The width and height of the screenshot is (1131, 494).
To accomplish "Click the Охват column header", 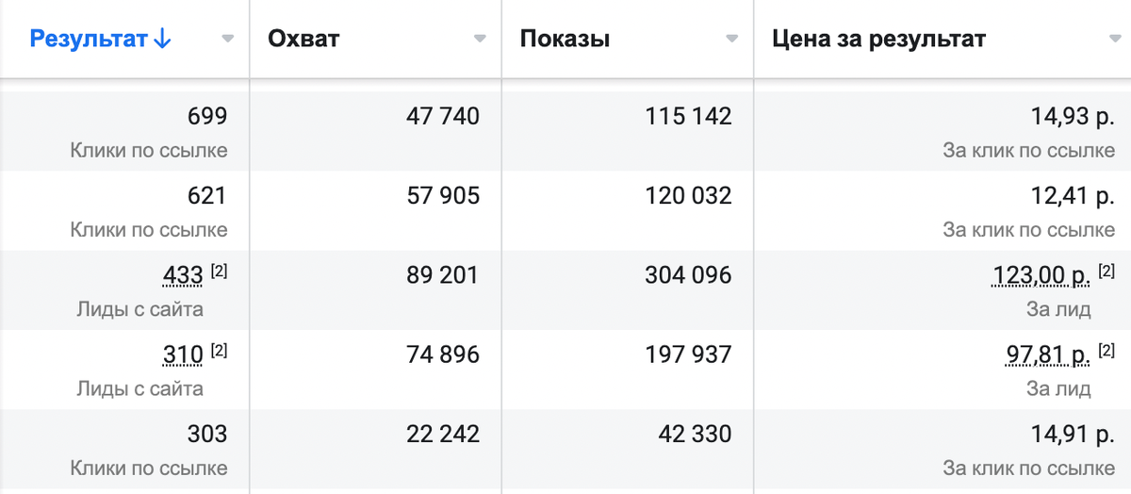I will [x=303, y=39].
